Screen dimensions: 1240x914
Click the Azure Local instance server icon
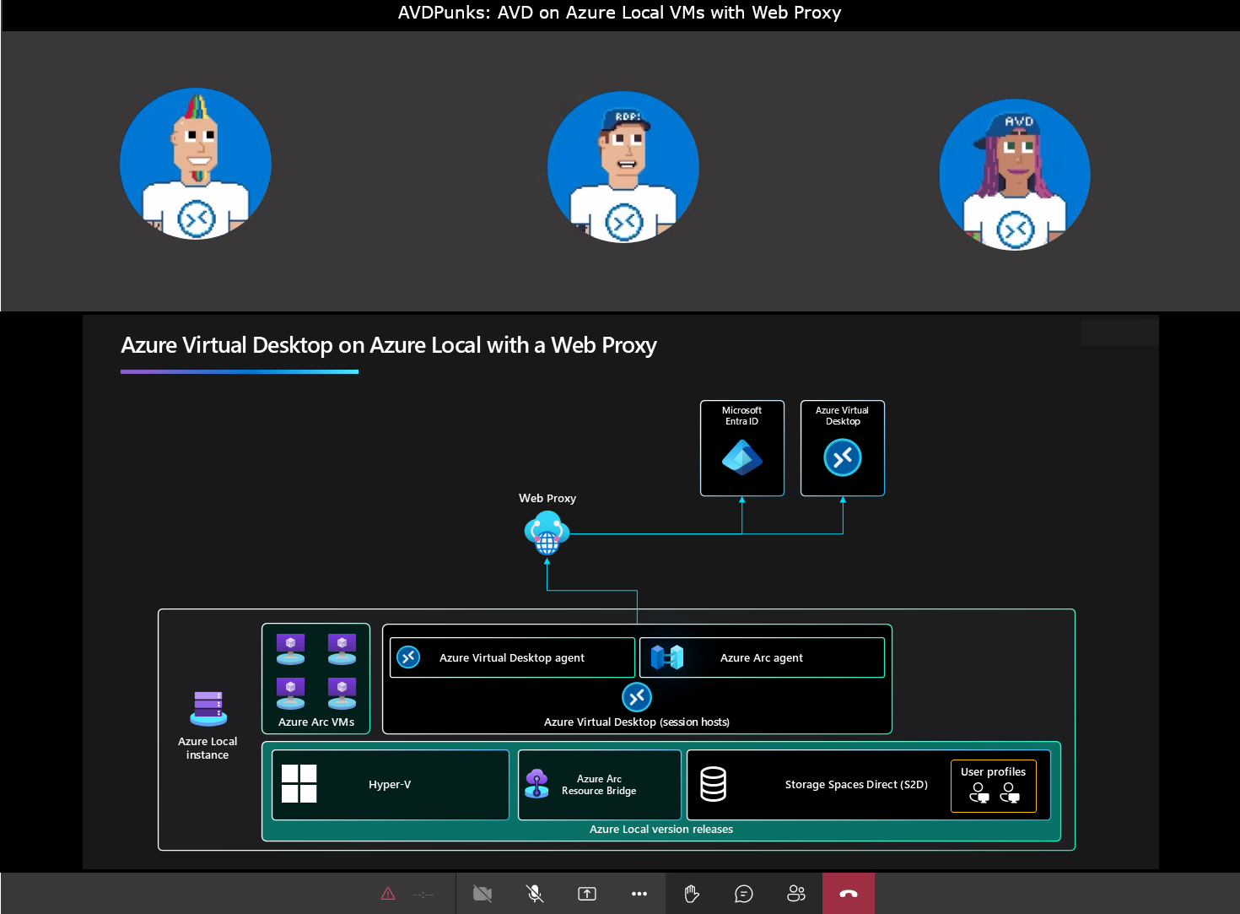click(x=208, y=709)
